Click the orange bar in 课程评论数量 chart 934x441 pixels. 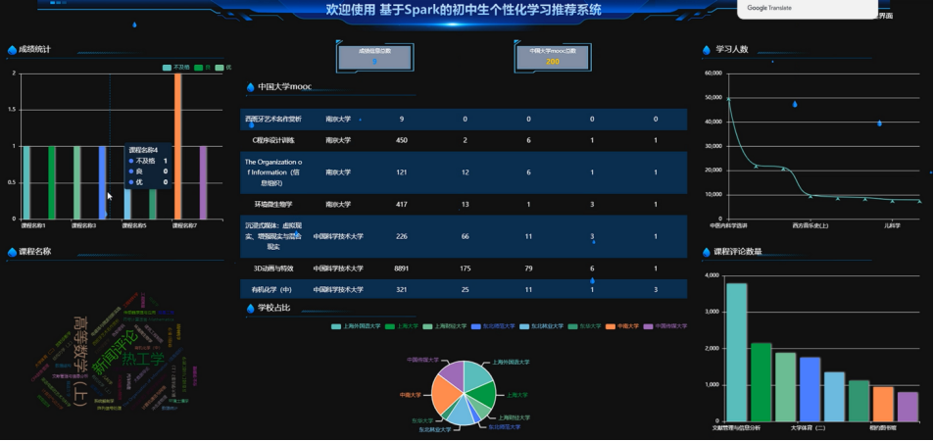(x=883, y=404)
